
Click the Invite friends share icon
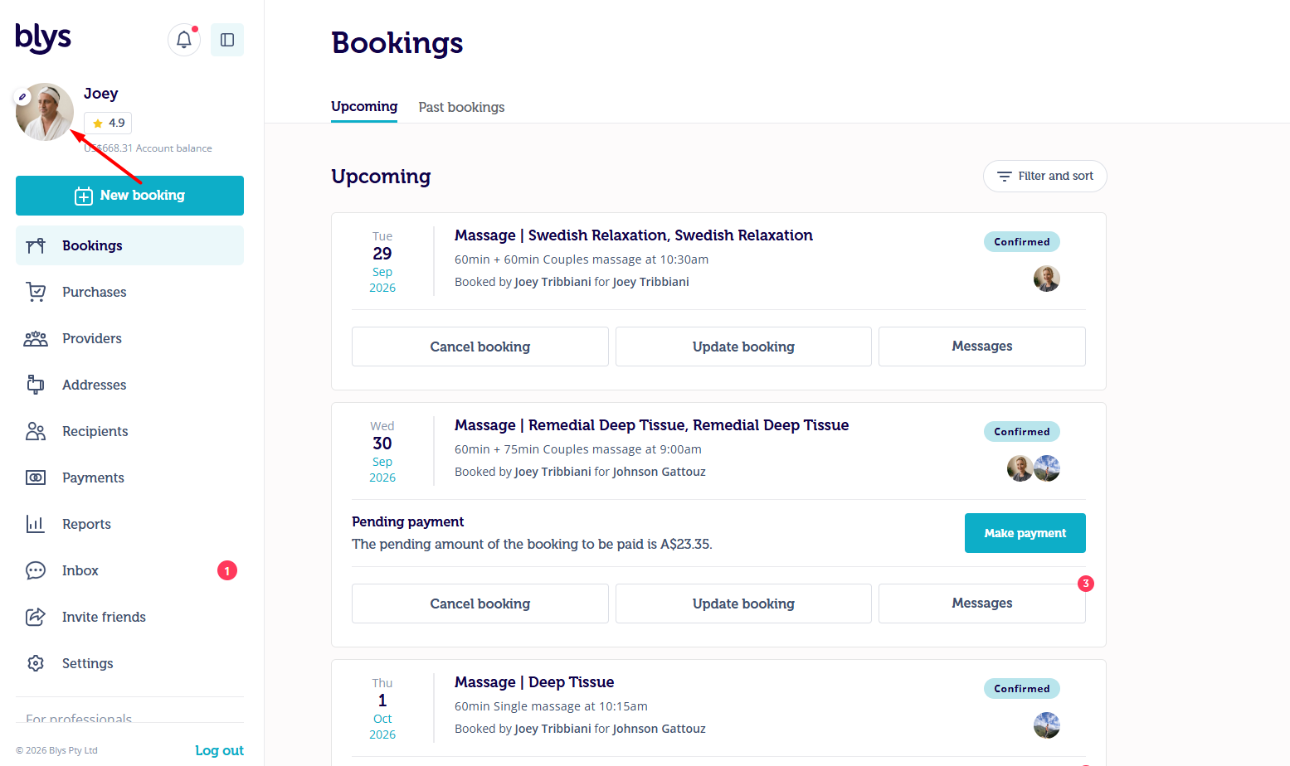pyautogui.click(x=36, y=617)
